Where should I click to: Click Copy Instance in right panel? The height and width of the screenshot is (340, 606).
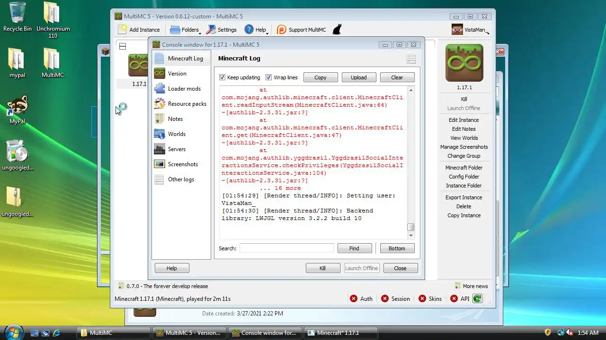464,215
